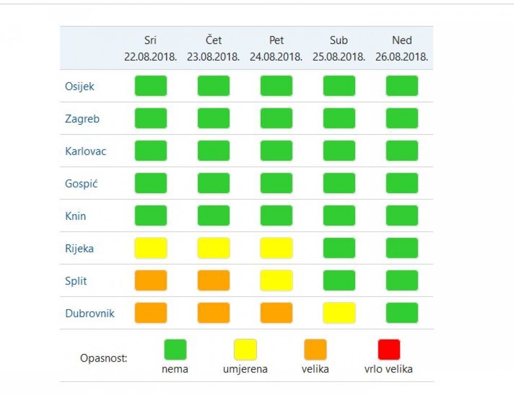The height and width of the screenshot is (395, 514).
Task: Open the Dubrovnik city link
Action: (x=90, y=313)
